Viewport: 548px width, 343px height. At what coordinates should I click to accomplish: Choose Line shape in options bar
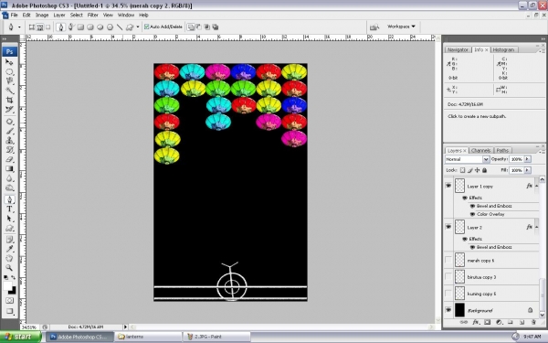coord(120,27)
